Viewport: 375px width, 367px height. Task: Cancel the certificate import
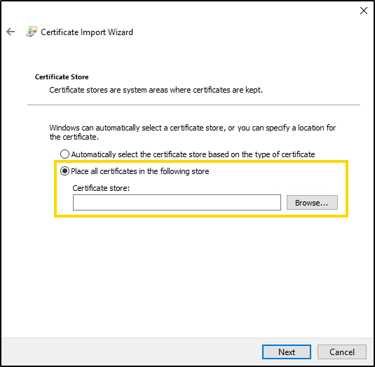tap(342, 352)
